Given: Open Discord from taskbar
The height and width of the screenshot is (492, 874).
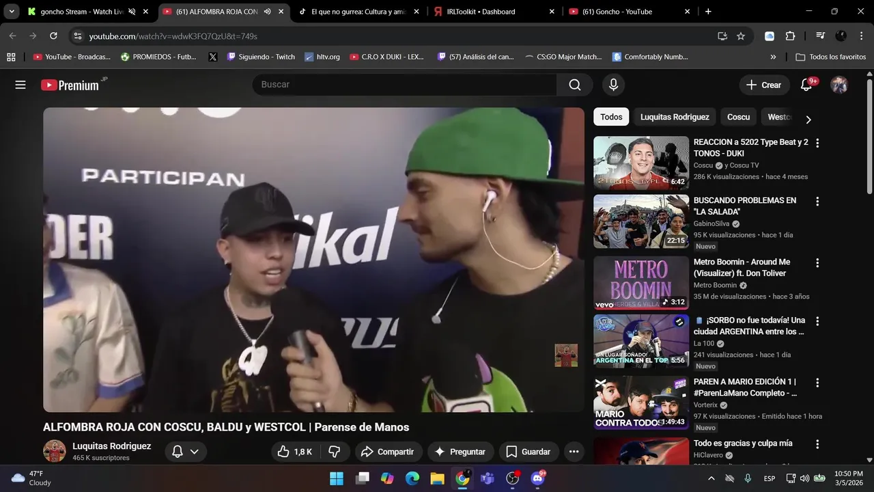Looking at the screenshot, I should click(538, 478).
